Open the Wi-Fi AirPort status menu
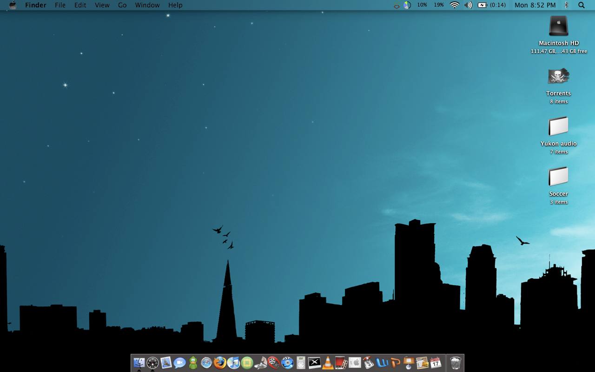This screenshot has width=595, height=372. coord(455,5)
